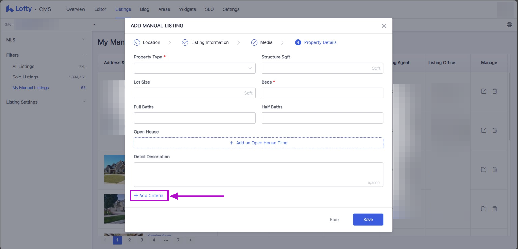Click the Detail Description text area
This screenshot has height=249, width=518.
pos(258,174)
